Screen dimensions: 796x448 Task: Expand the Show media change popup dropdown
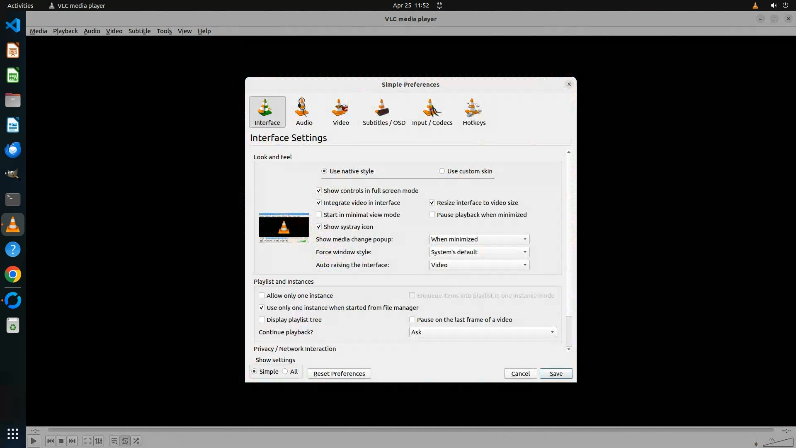(479, 239)
